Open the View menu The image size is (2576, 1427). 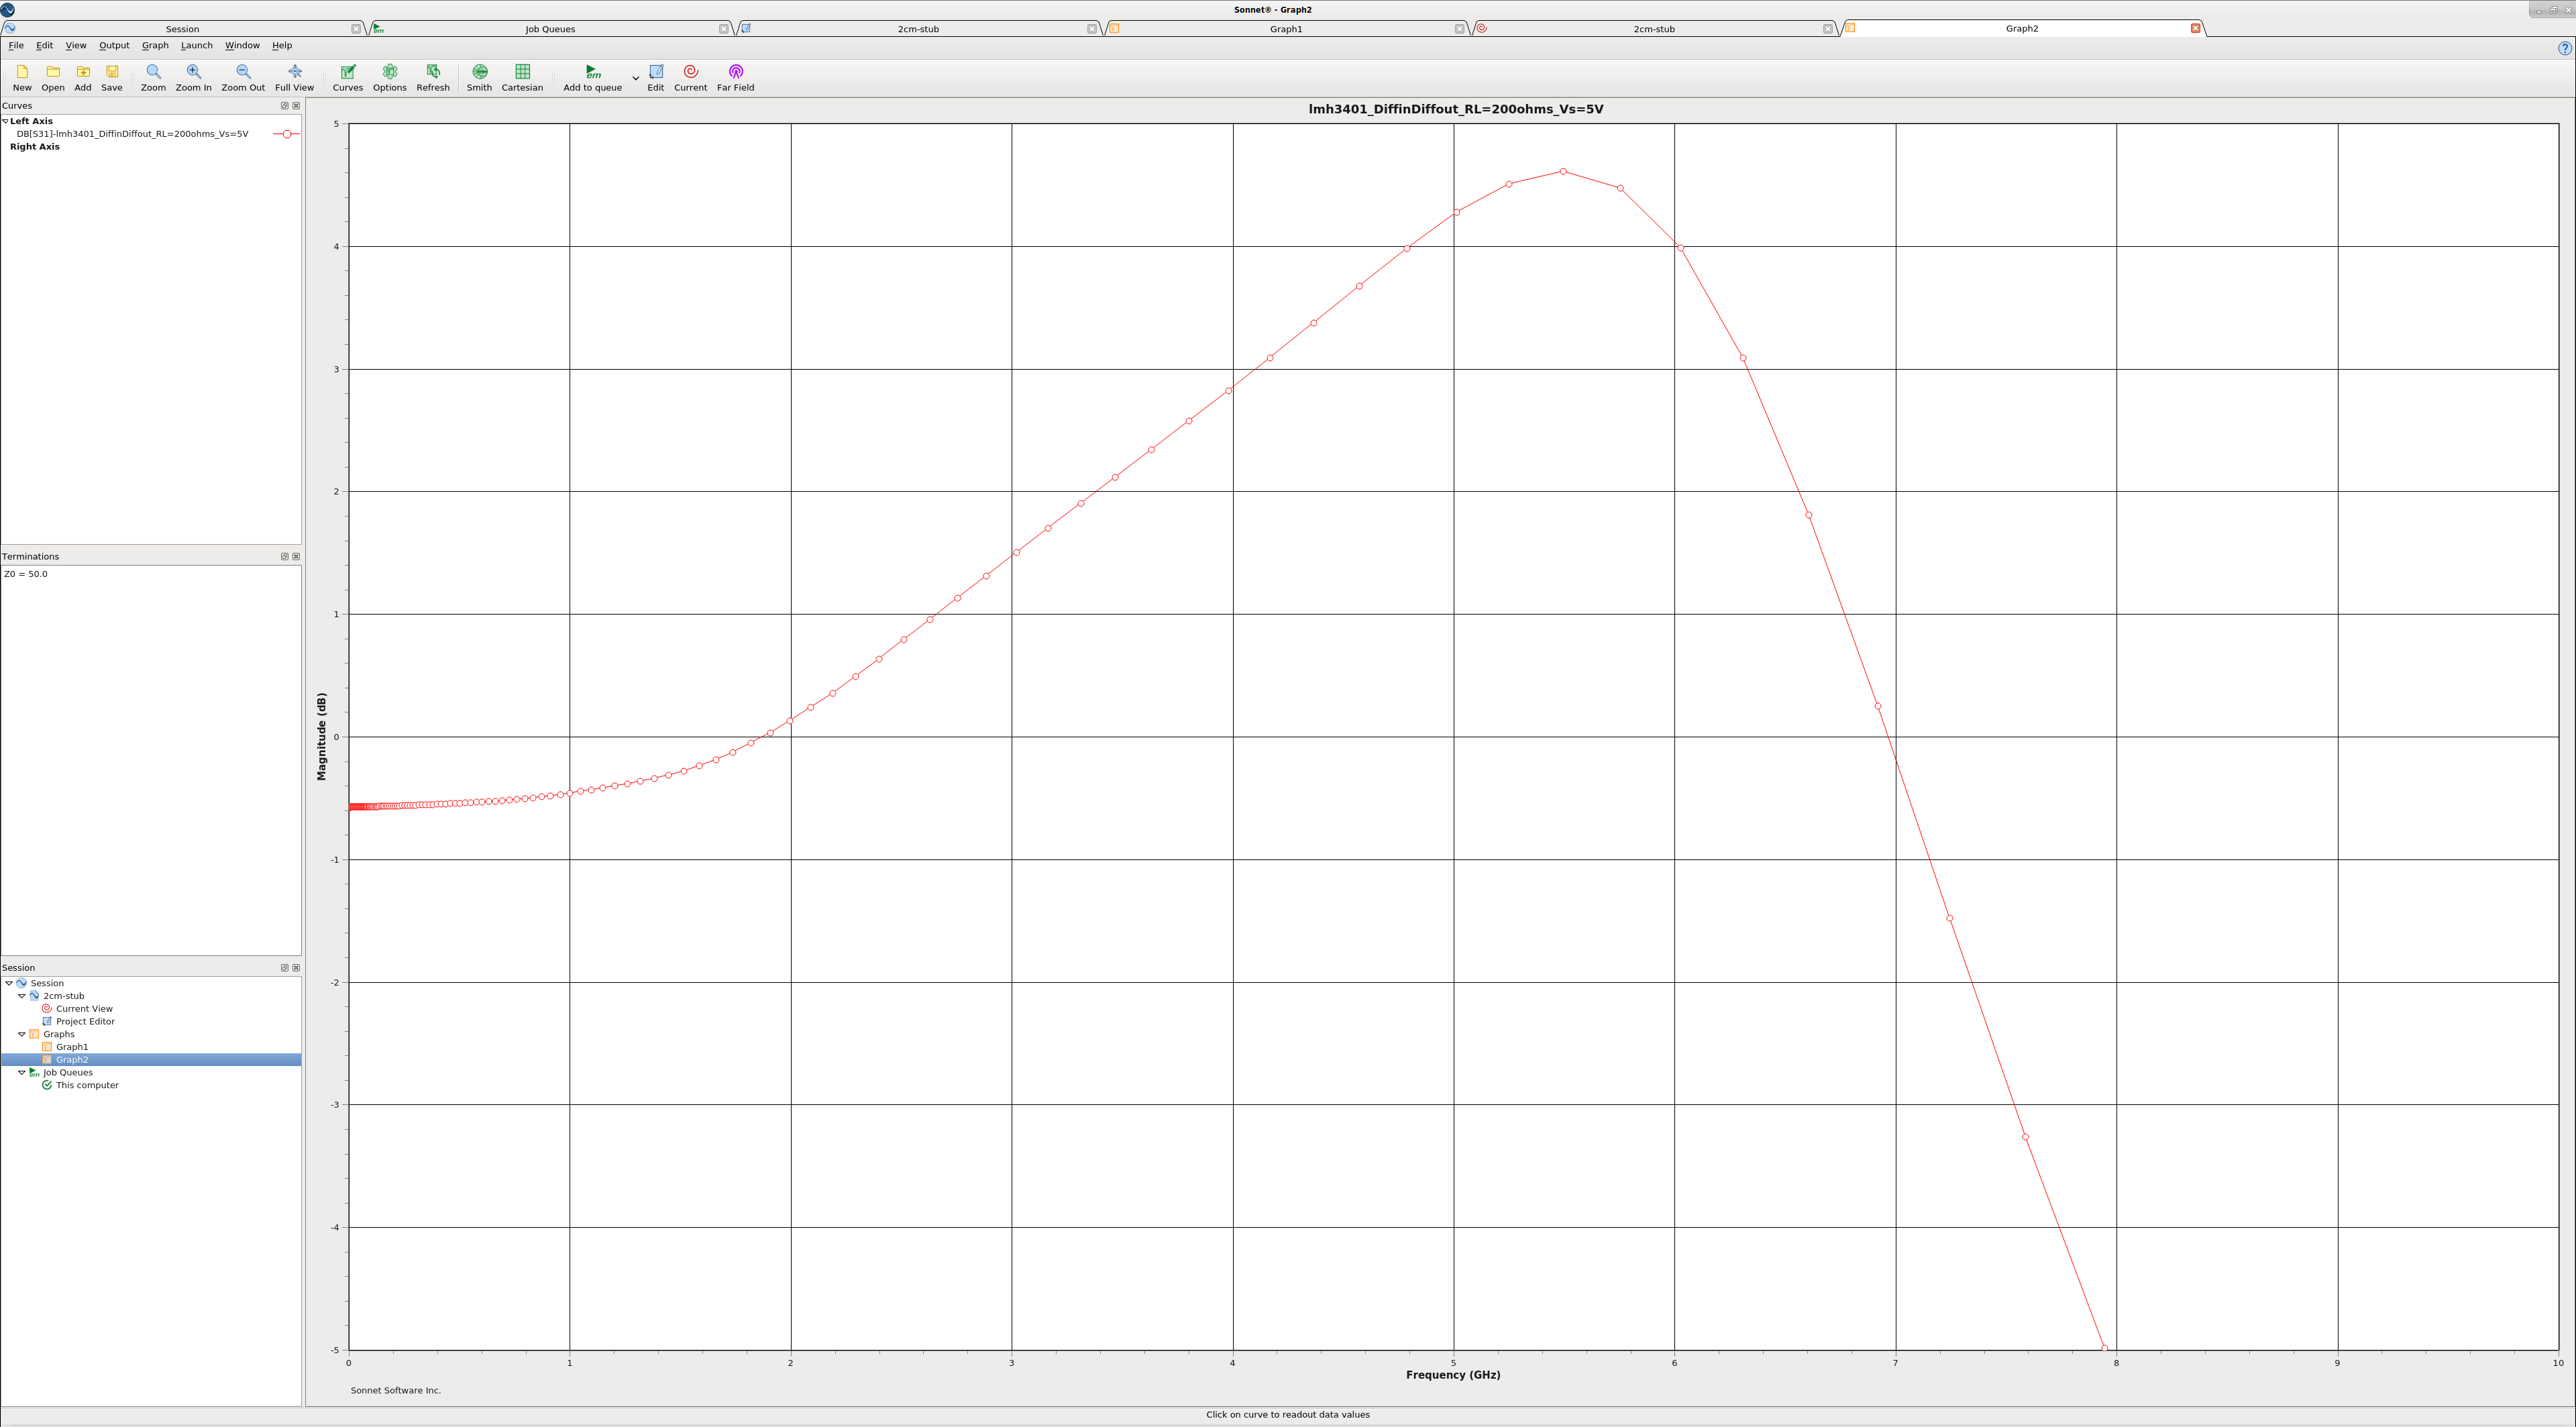[76, 46]
